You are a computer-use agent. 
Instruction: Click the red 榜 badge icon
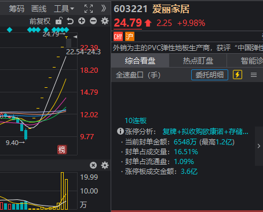pos(62,150)
